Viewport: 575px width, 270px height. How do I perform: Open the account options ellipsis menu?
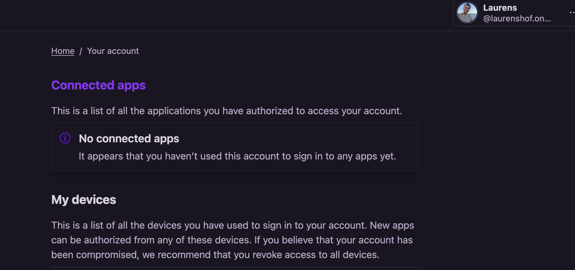point(572,13)
